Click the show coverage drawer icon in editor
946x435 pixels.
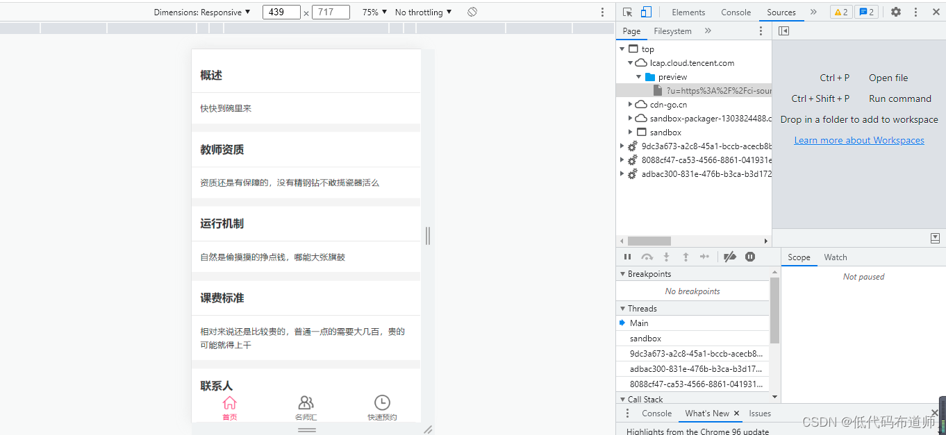(935, 238)
